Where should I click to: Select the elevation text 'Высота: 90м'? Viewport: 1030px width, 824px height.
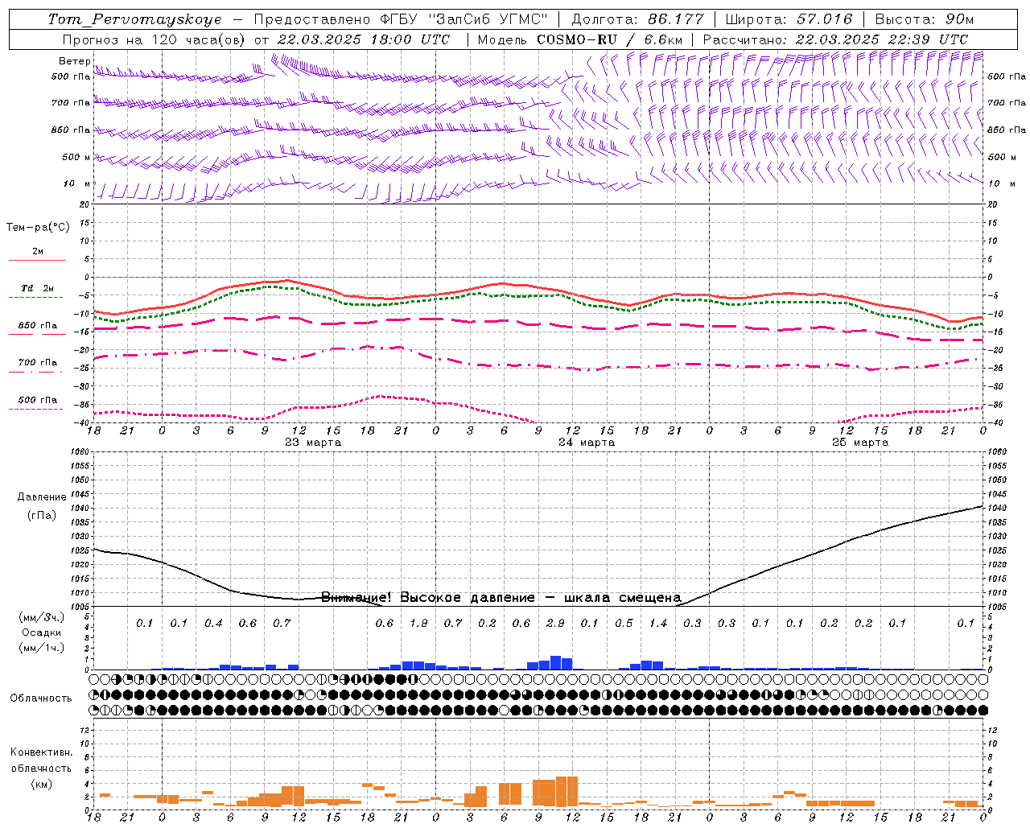click(923, 19)
